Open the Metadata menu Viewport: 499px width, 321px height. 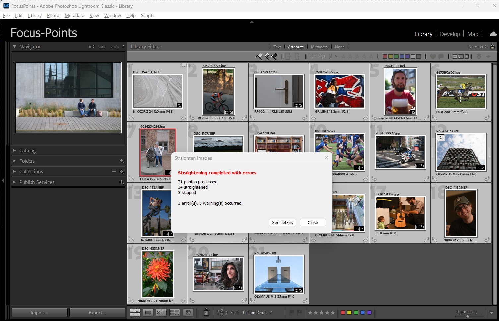(74, 15)
